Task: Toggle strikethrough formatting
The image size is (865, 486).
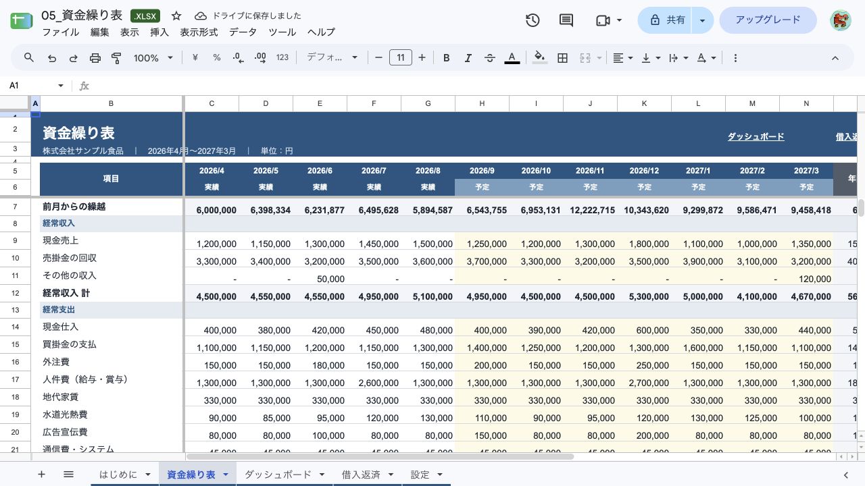Action: [x=490, y=58]
